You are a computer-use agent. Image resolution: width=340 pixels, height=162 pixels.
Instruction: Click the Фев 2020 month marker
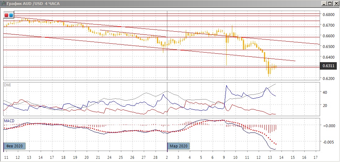tap(15, 146)
